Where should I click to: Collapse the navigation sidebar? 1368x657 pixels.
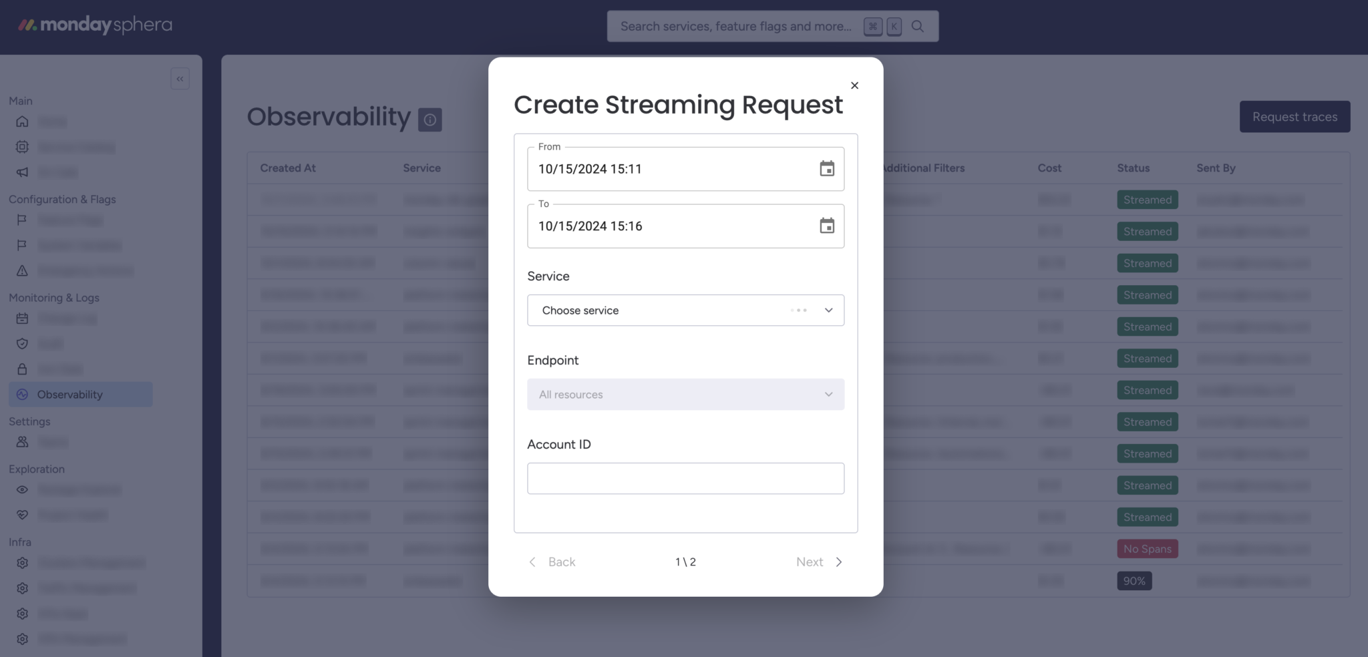(x=179, y=78)
